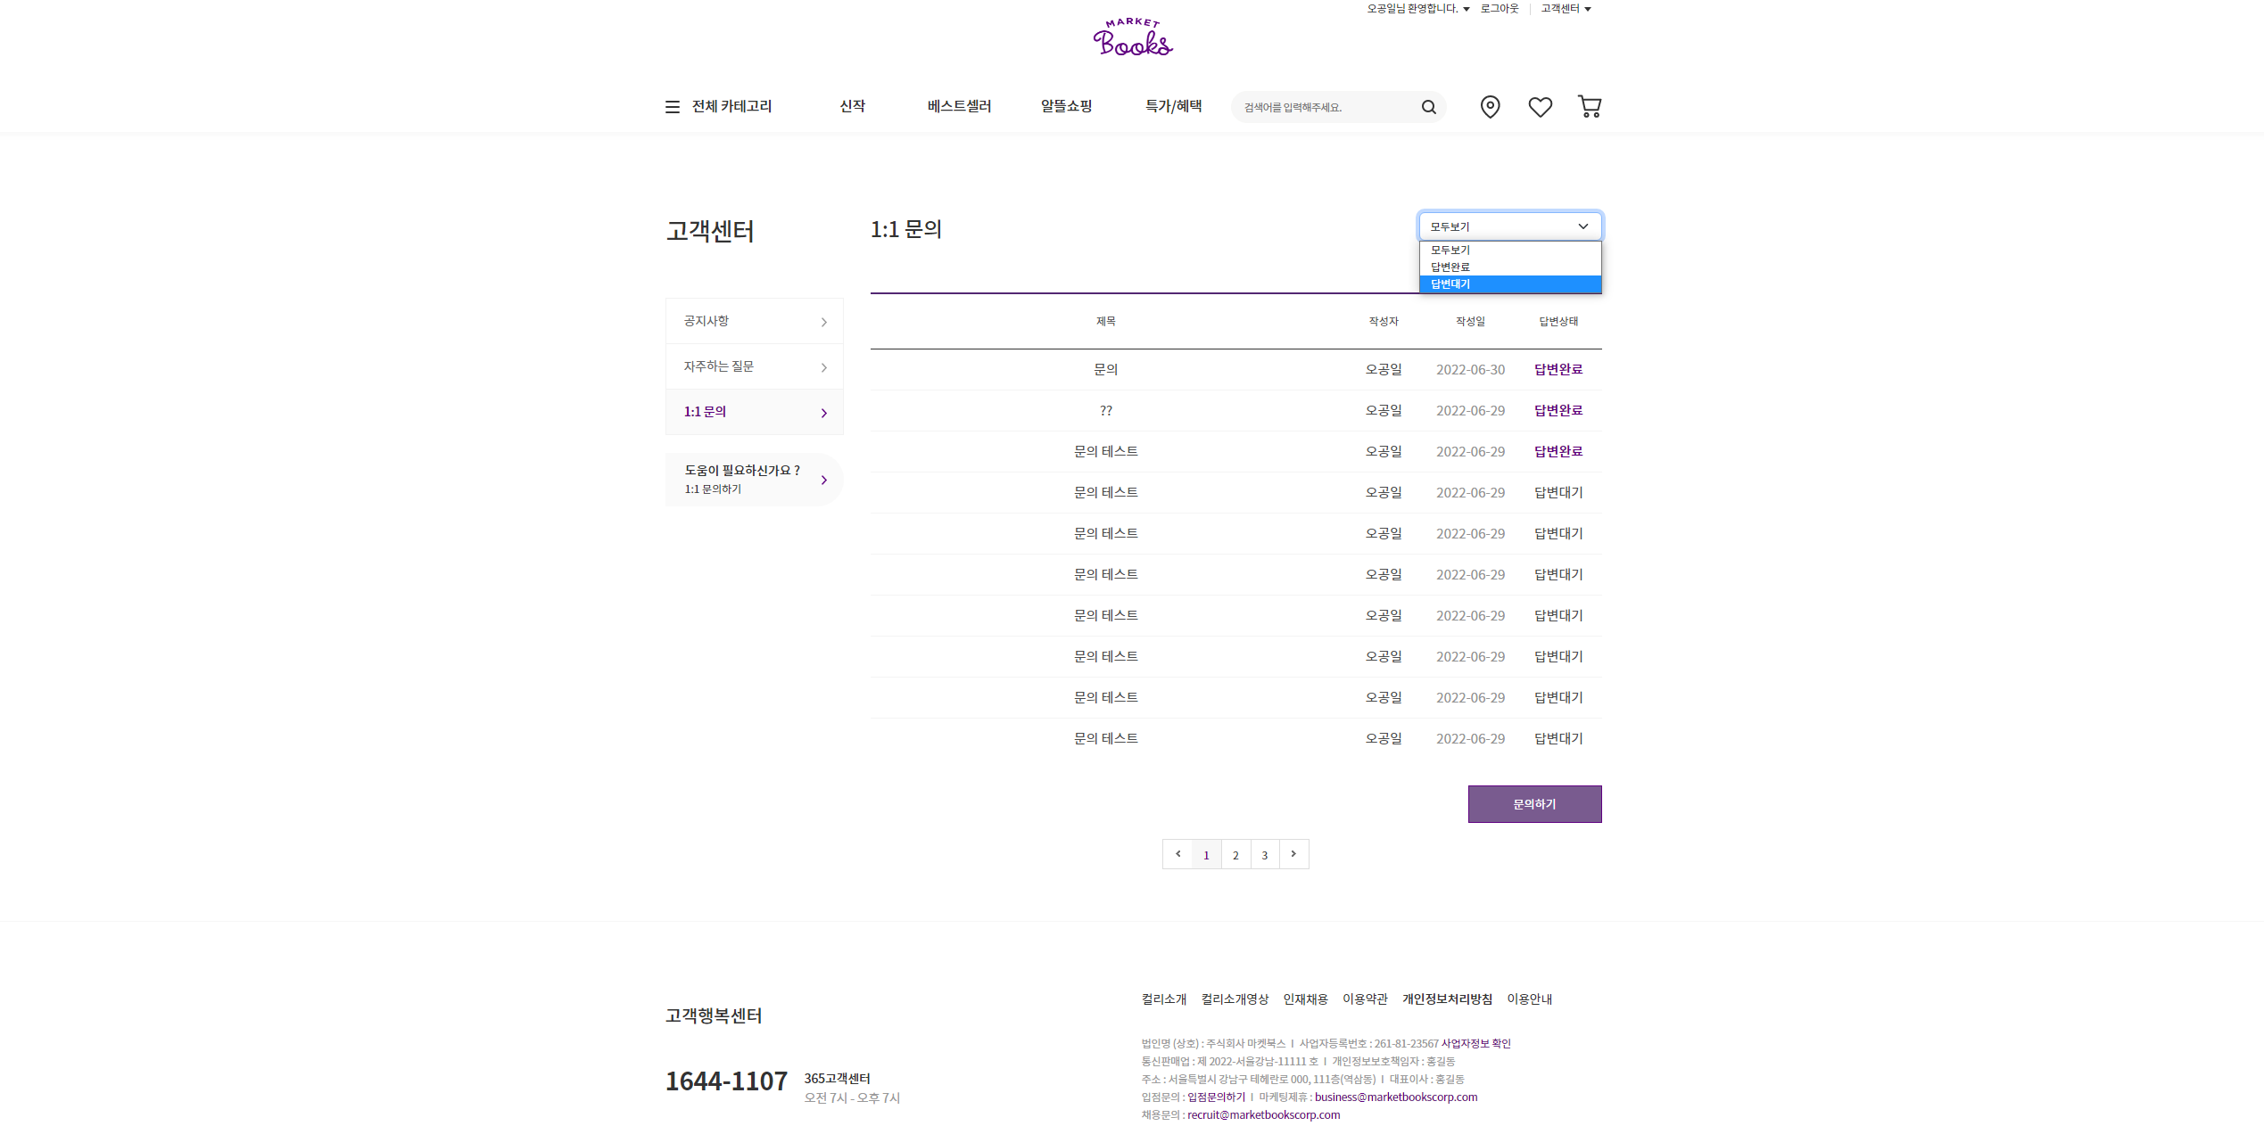The width and height of the screenshot is (2264, 1126).
Task: Open the 베스트셀러 menu tab
Action: click(959, 106)
